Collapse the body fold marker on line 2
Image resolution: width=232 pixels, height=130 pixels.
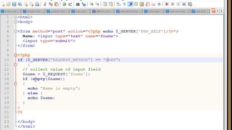(16, 22)
